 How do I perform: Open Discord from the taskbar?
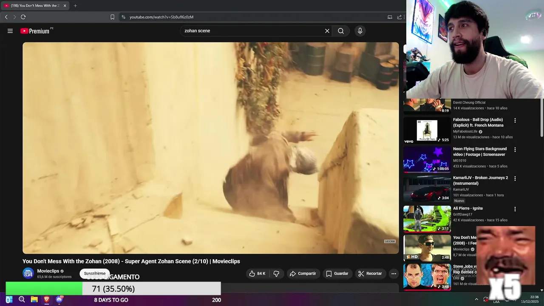coord(59,300)
